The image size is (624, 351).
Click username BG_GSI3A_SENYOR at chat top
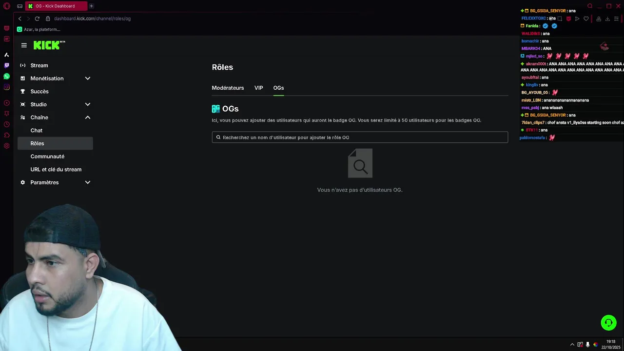[548, 11]
